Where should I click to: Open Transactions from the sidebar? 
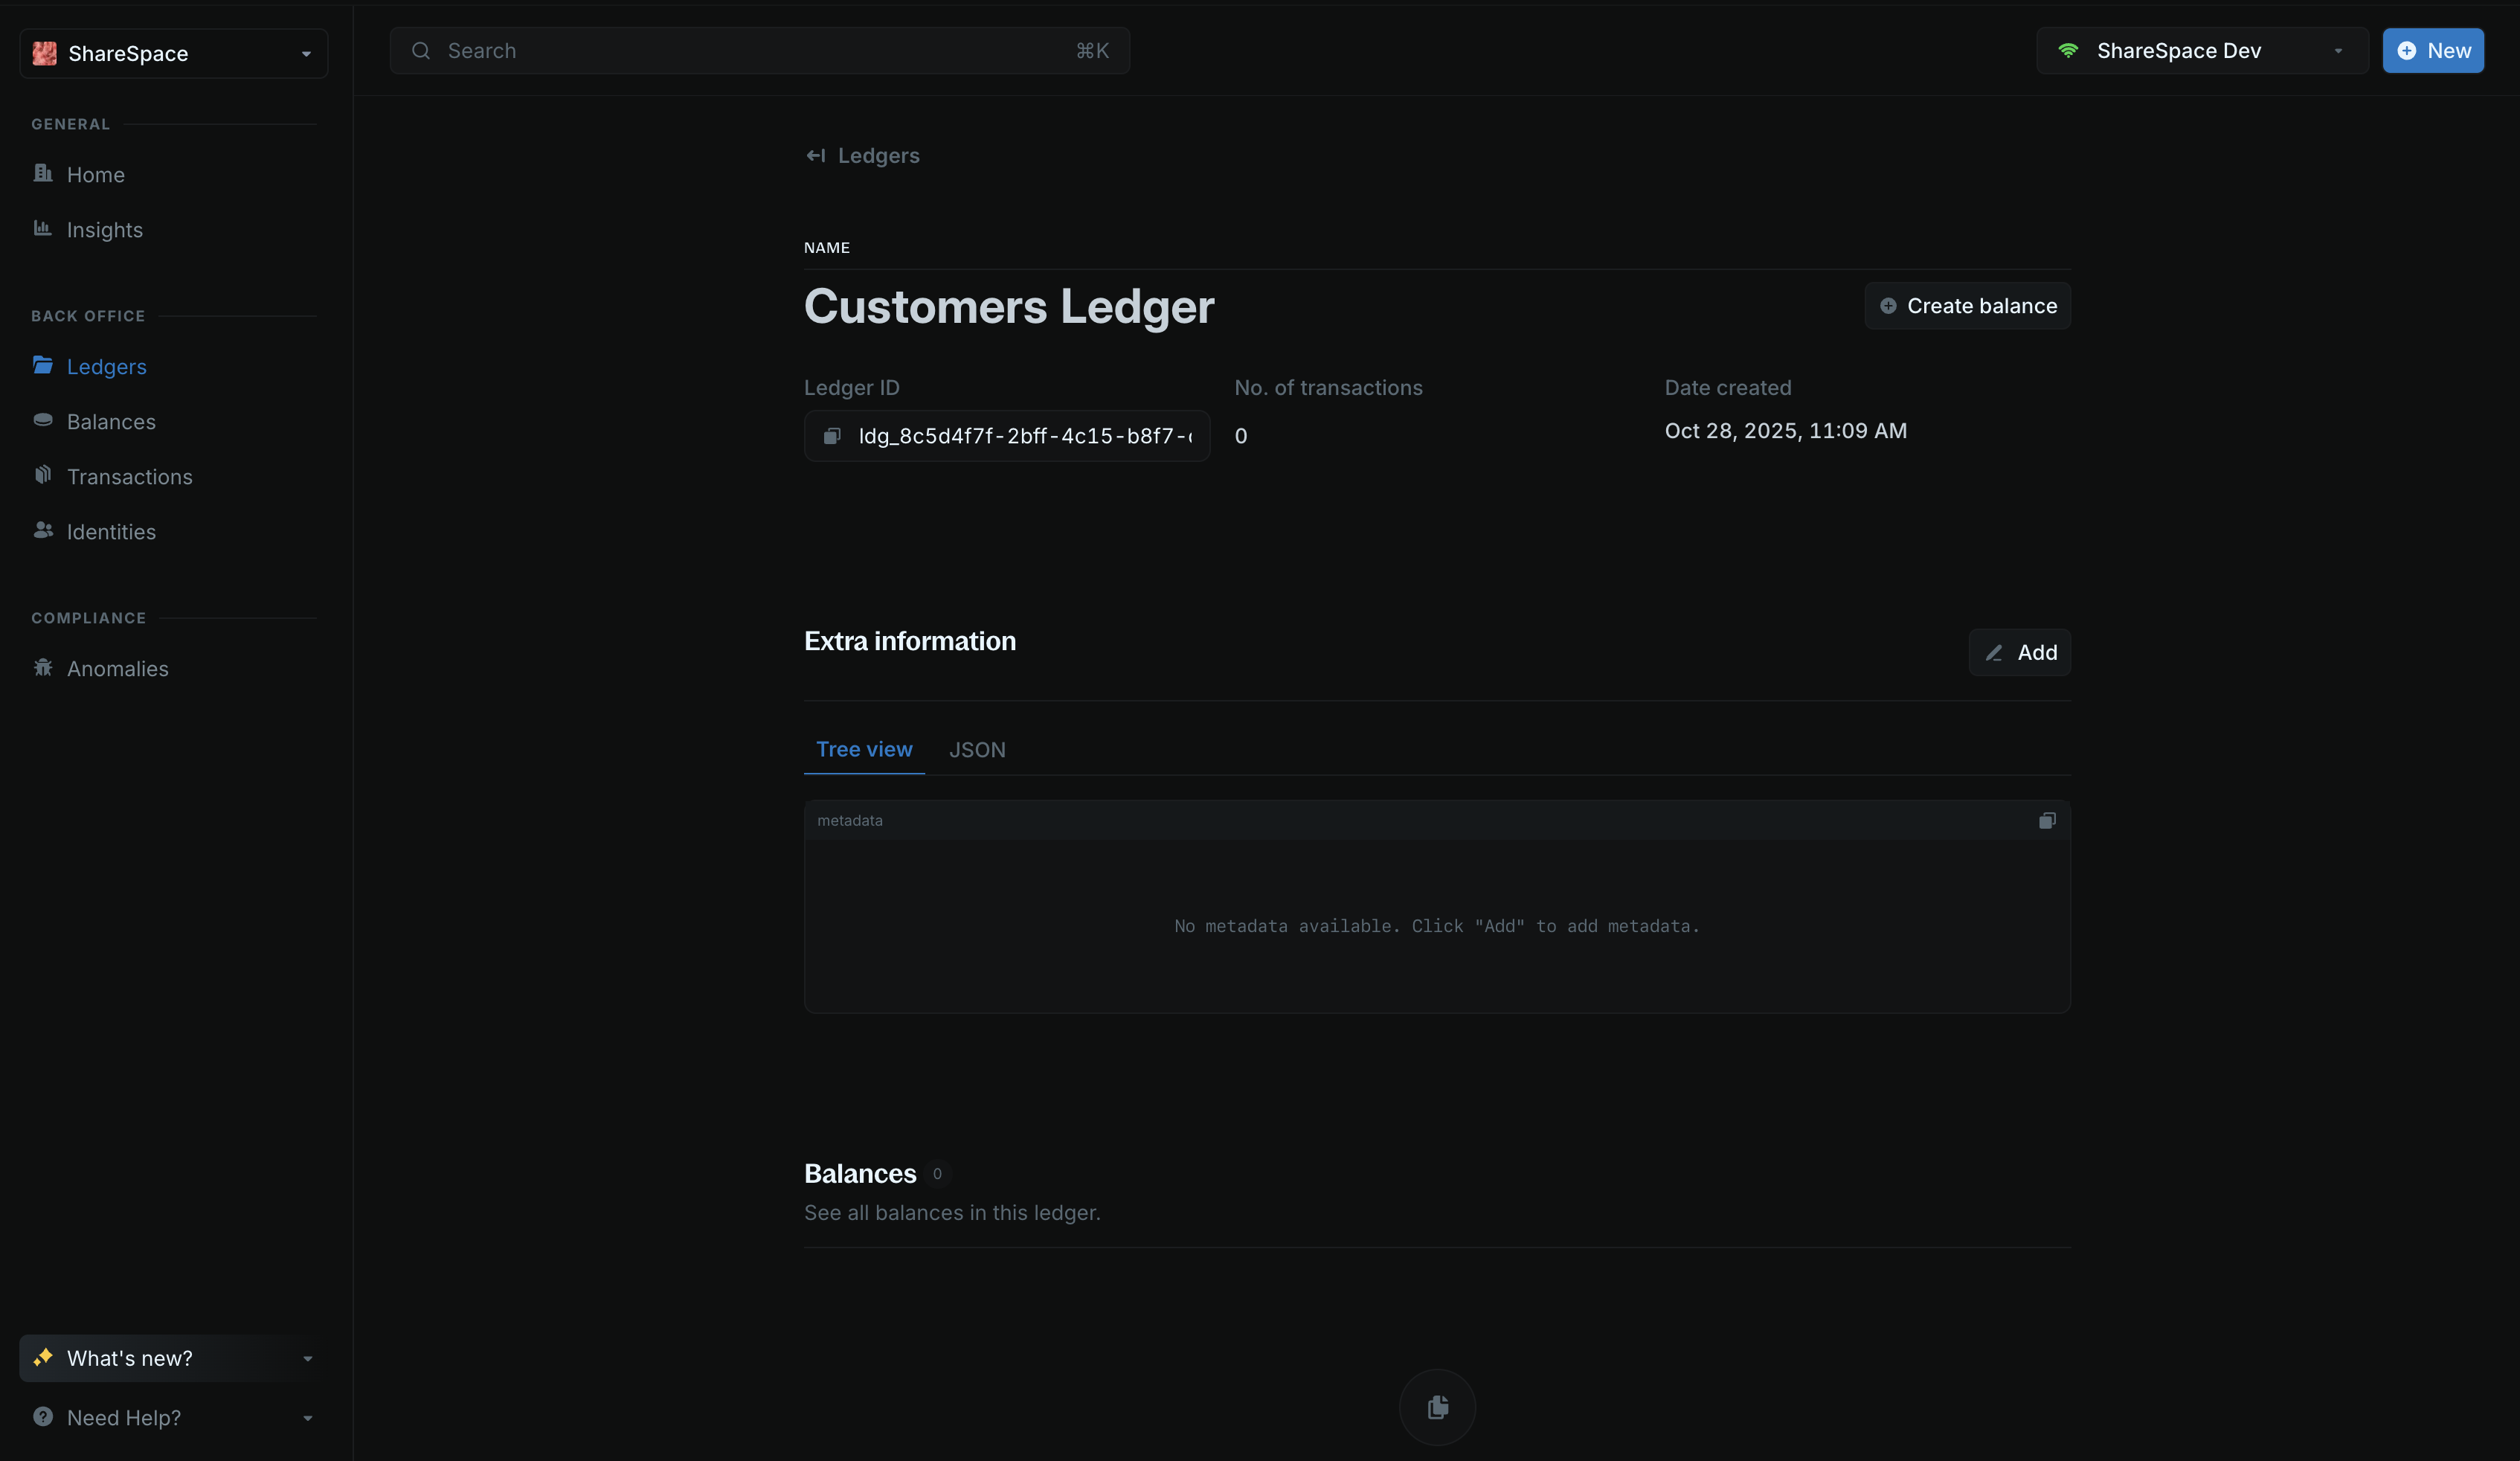point(130,476)
